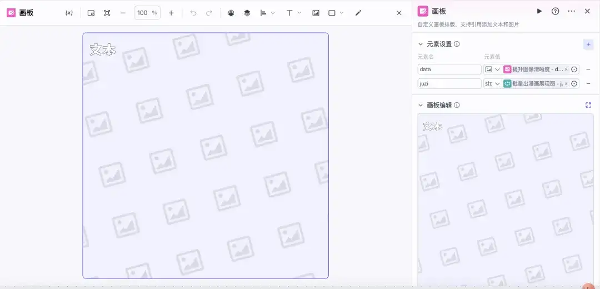Select the pencil draw tool
Viewport: 600px width, 289px height.
(x=358, y=13)
